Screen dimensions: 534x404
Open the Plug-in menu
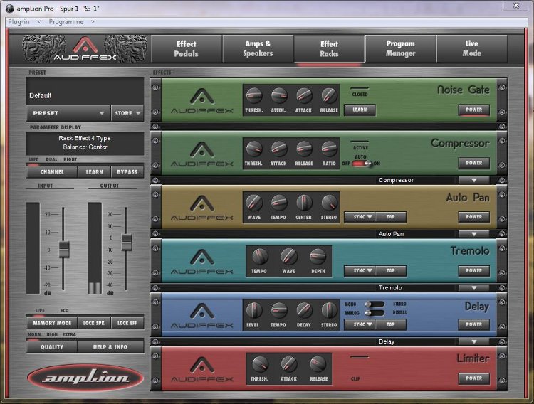click(x=19, y=22)
